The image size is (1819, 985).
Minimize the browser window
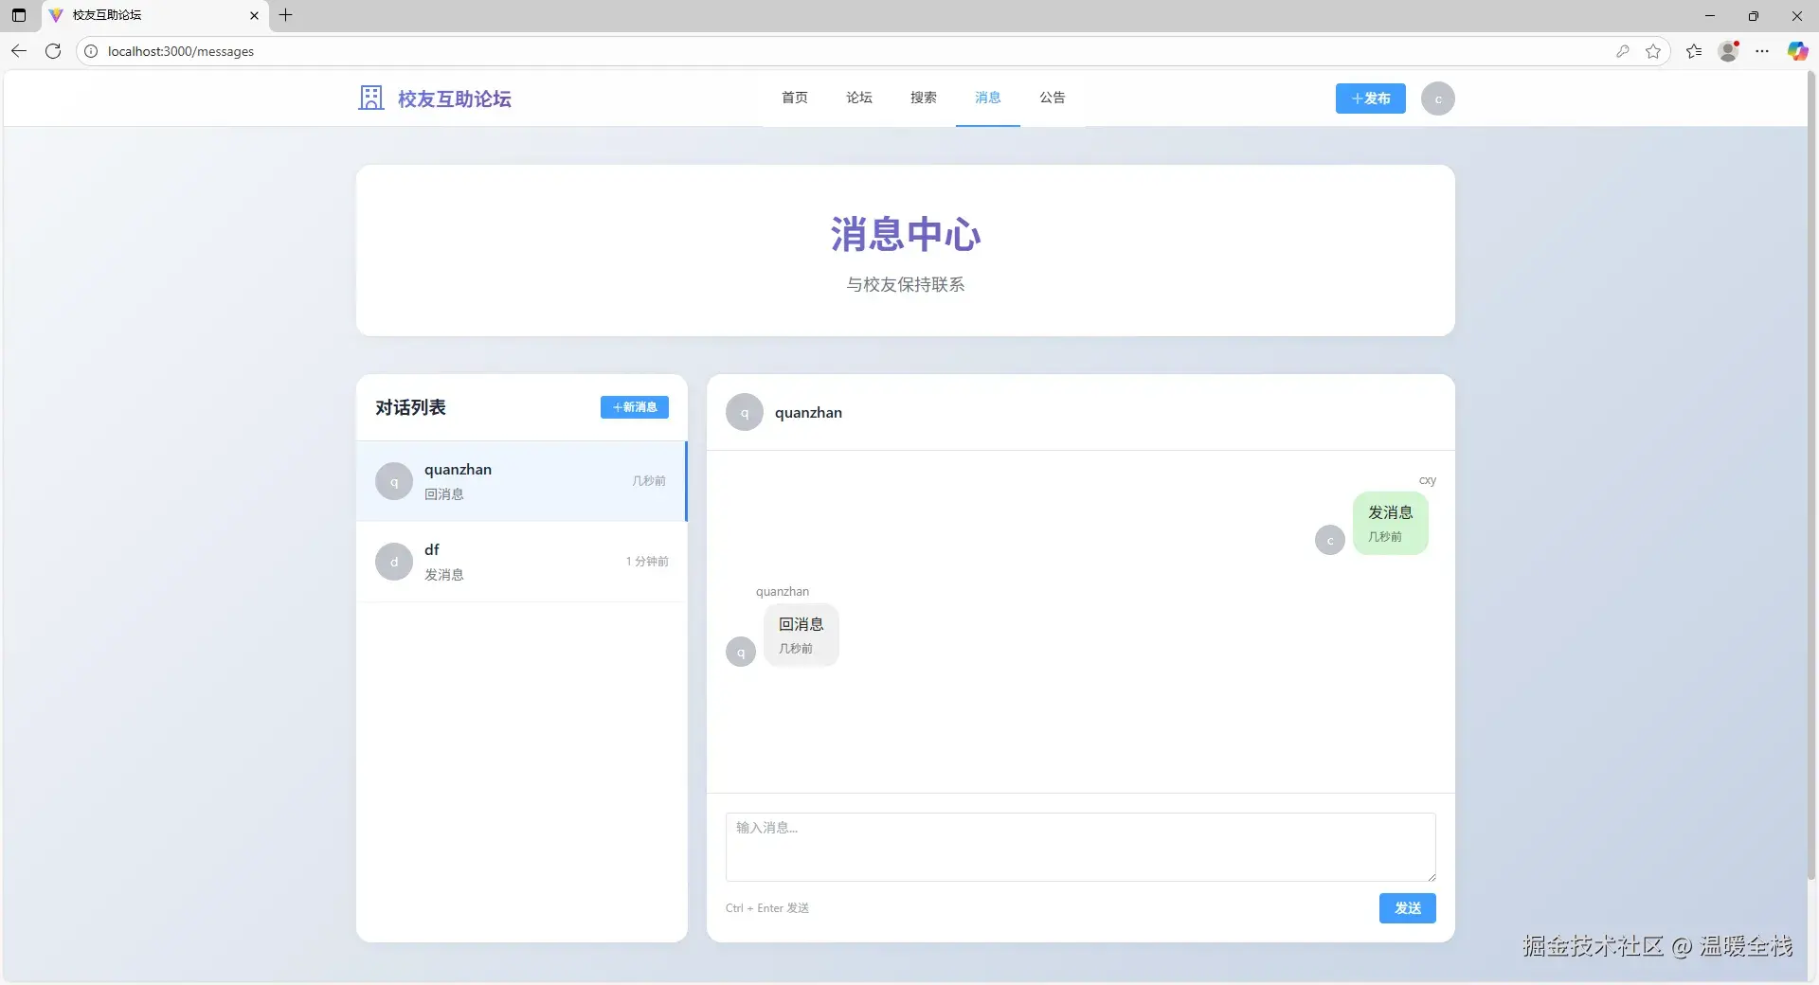tap(1710, 15)
